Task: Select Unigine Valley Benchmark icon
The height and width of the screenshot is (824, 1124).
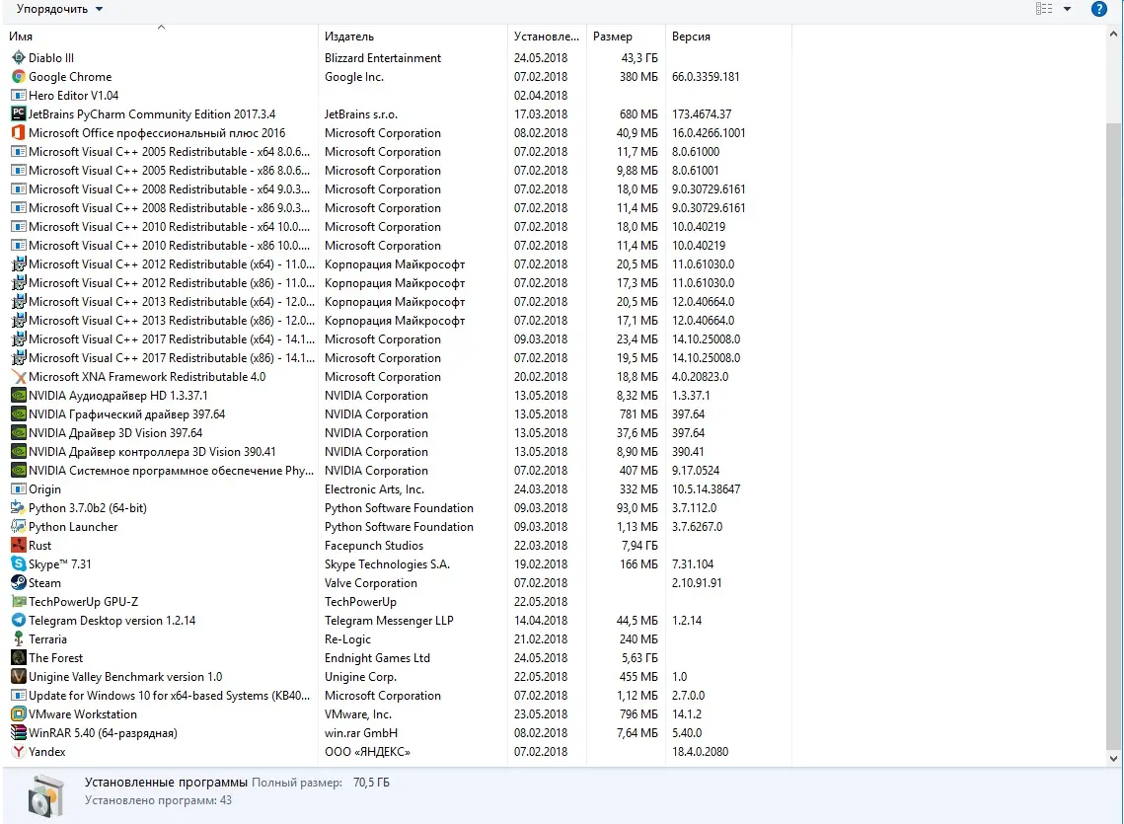Action: pyautogui.click(x=19, y=676)
